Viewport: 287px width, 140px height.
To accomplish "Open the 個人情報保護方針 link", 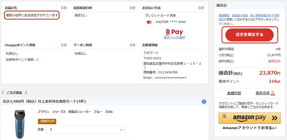I will coord(261,15).
